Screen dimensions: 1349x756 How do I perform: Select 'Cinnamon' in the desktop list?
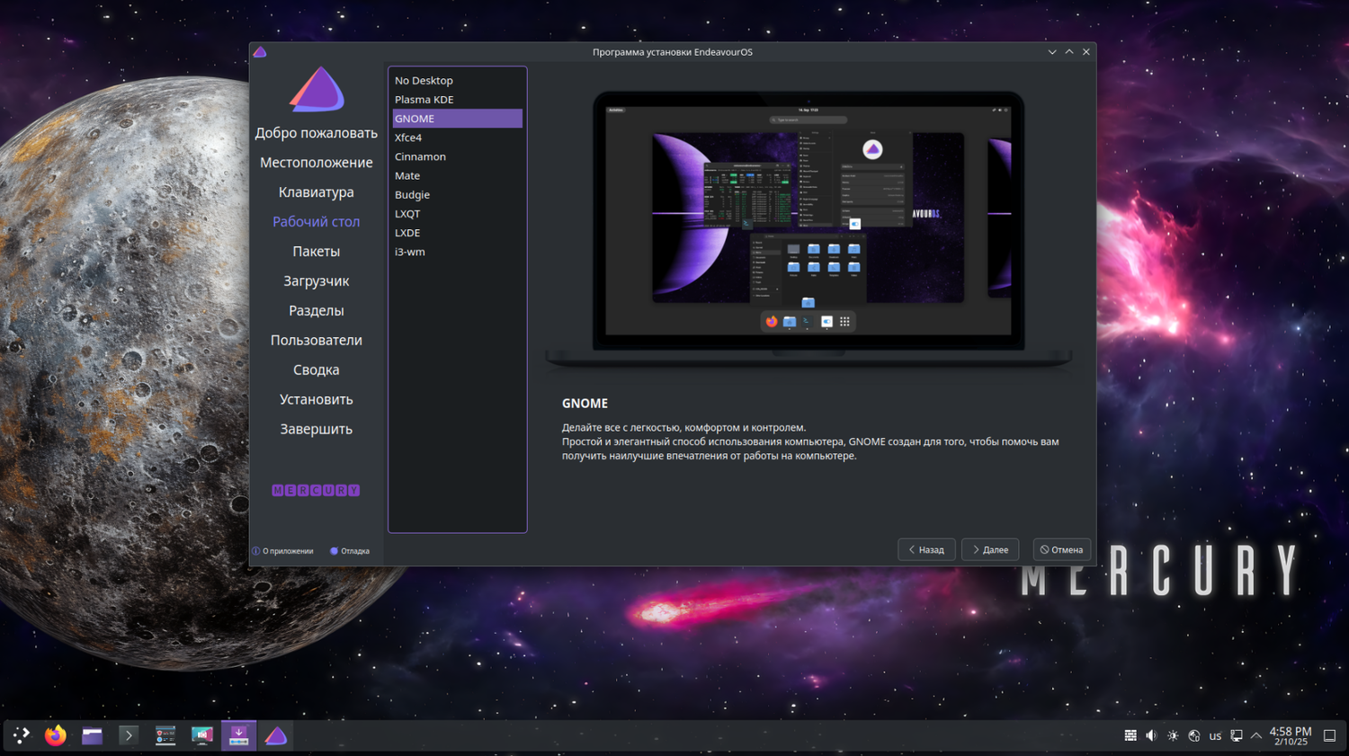[x=458, y=156]
